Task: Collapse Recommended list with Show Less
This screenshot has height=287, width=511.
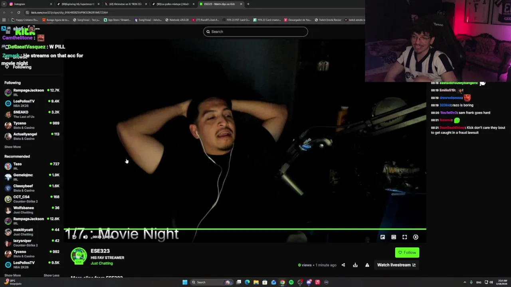Action: [51, 275]
